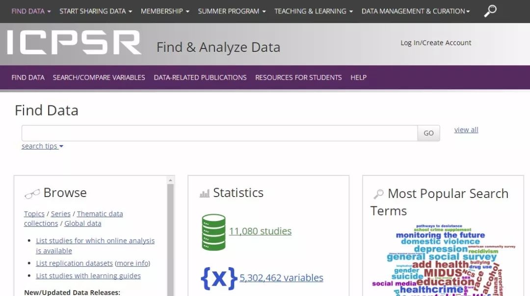Expand the TEACHING & LEARNING dropdown
This screenshot has height=296, width=530.
click(314, 11)
